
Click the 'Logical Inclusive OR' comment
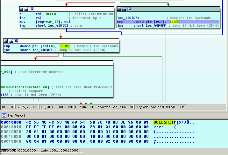coord(93,14)
